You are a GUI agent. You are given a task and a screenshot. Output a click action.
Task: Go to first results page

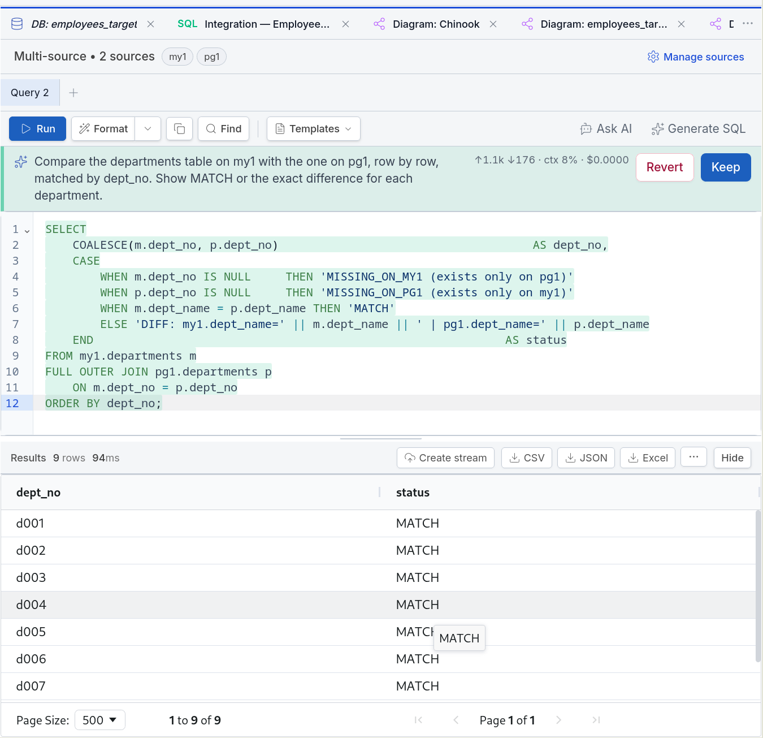coord(418,720)
